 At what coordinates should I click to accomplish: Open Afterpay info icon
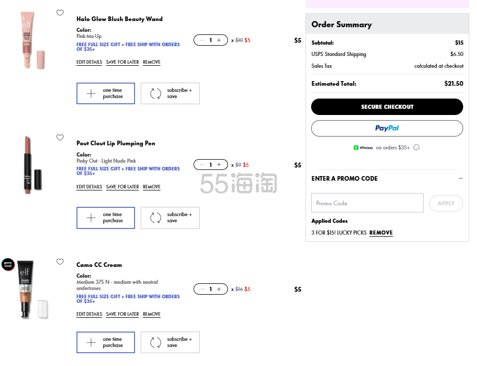click(x=416, y=148)
